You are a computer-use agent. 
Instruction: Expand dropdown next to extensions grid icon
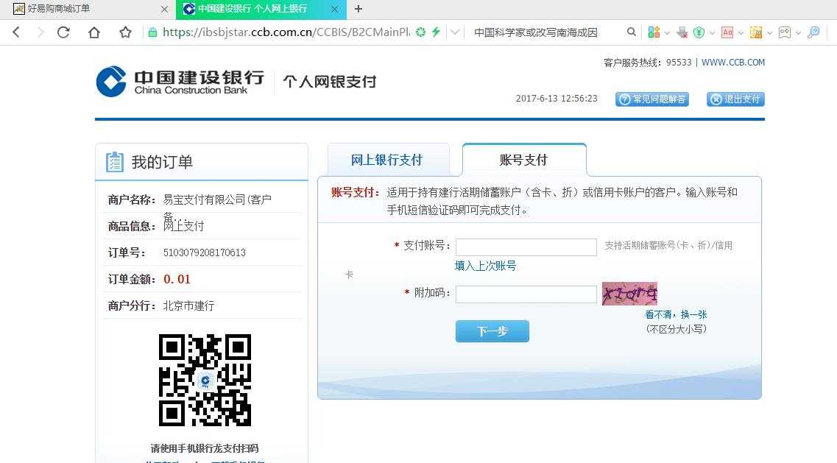tap(667, 32)
